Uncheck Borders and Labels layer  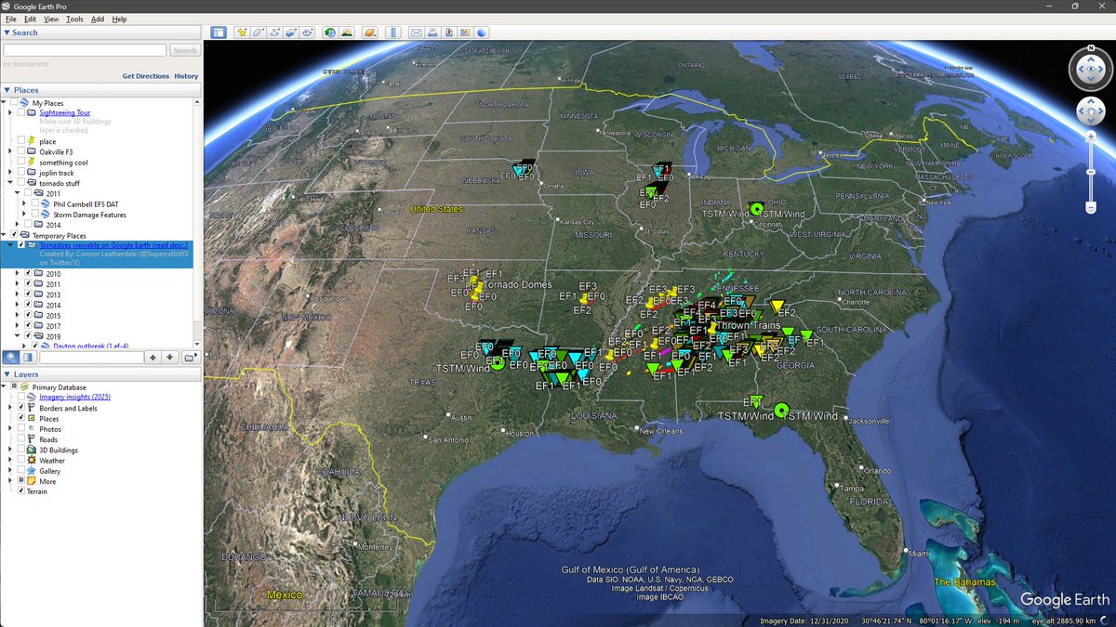coord(21,409)
